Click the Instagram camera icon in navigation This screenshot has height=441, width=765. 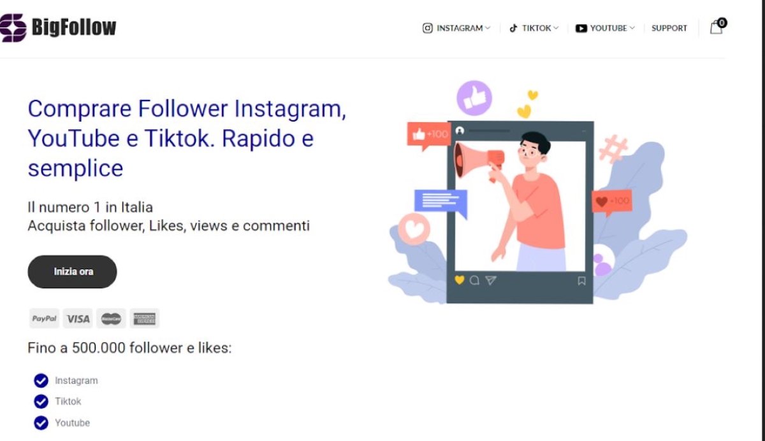[x=428, y=28]
